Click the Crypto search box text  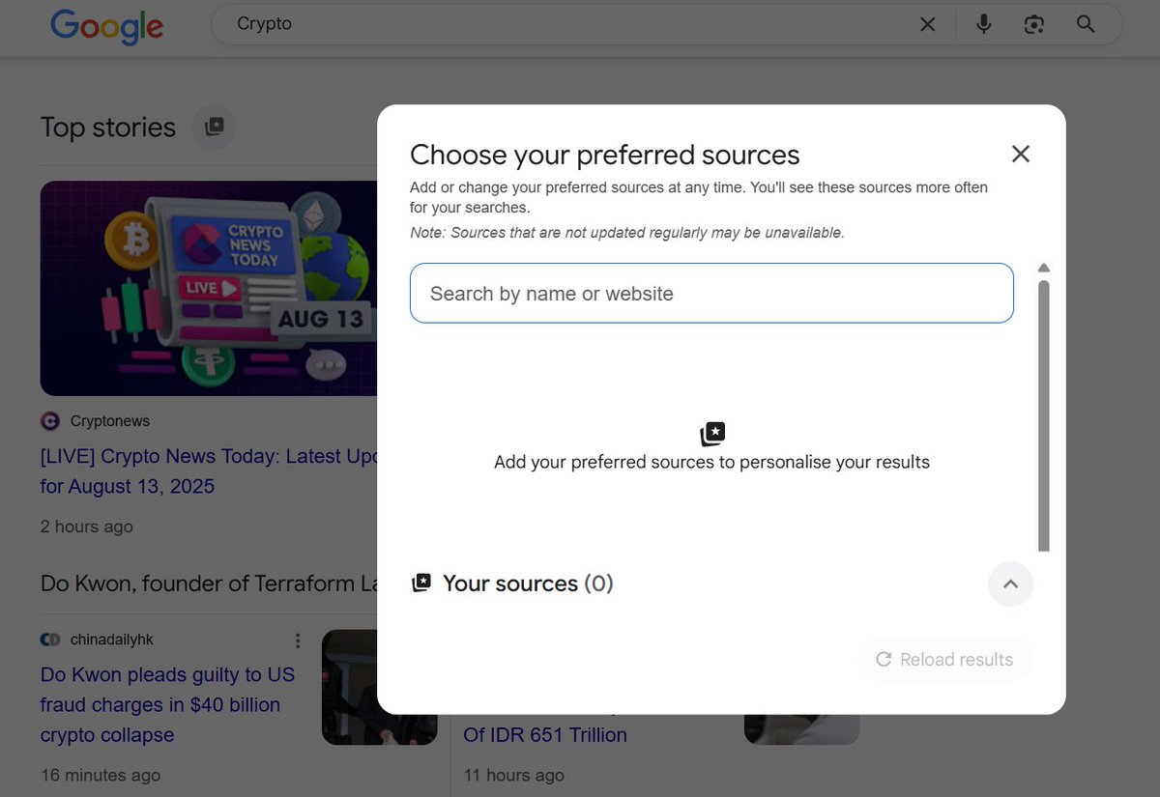[x=264, y=24]
